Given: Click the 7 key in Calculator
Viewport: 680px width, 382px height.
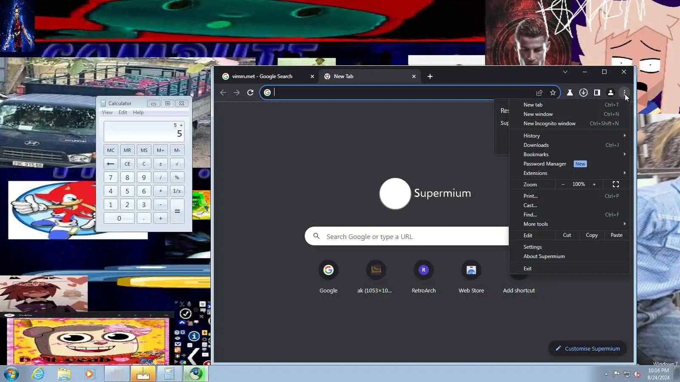Looking at the screenshot, I should pyautogui.click(x=110, y=177).
